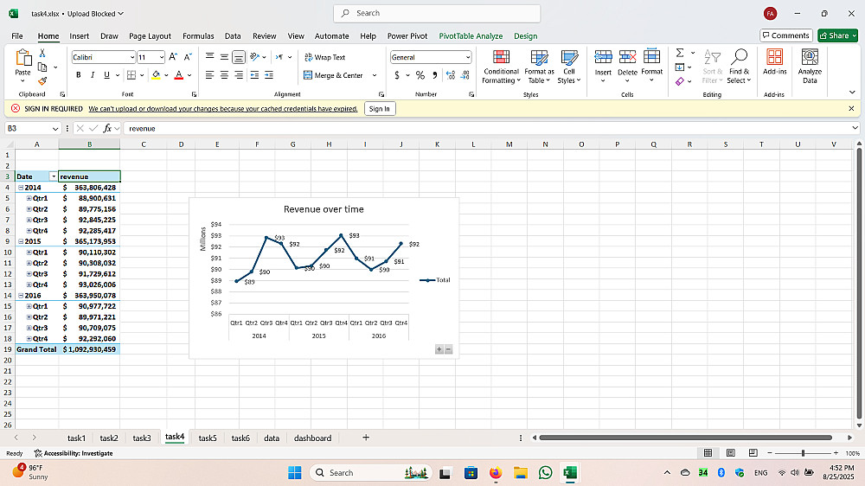
Task: Click the expired credentials message link
Action: [x=223, y=109]
